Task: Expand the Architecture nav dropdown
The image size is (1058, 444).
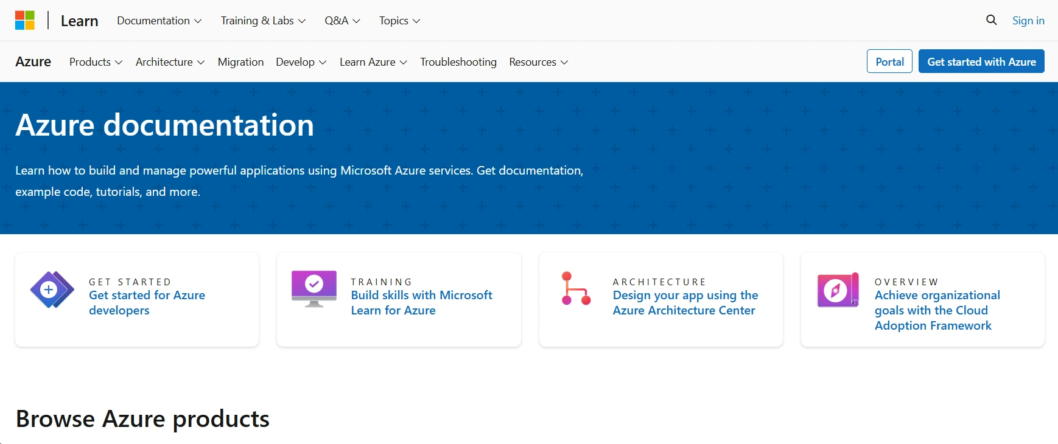Action: point(170,62)
